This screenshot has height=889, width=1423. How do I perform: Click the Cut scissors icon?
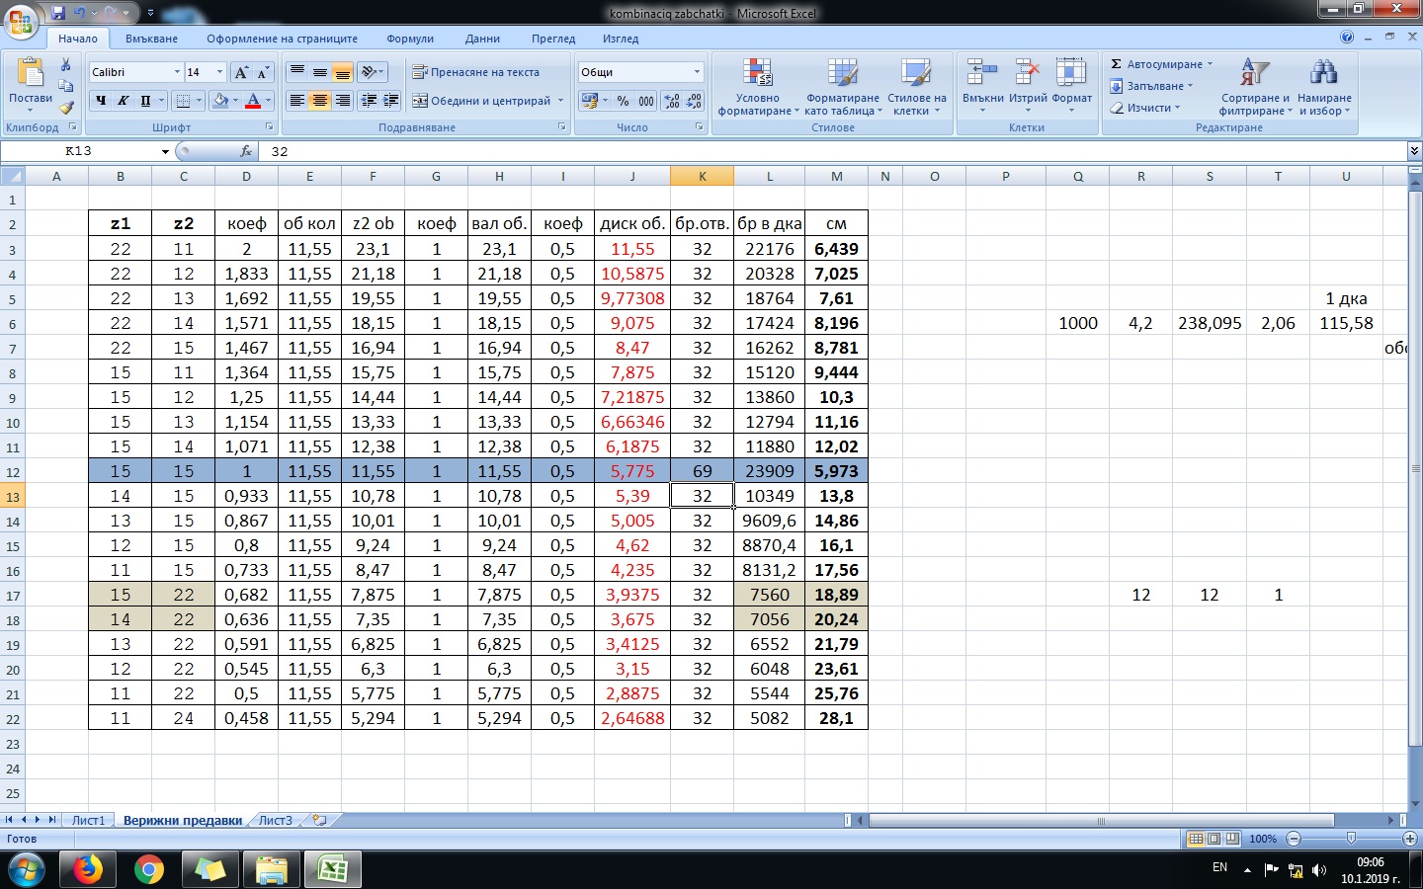click(x=66, y=65)
